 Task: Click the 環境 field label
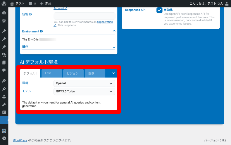(25, 83)
